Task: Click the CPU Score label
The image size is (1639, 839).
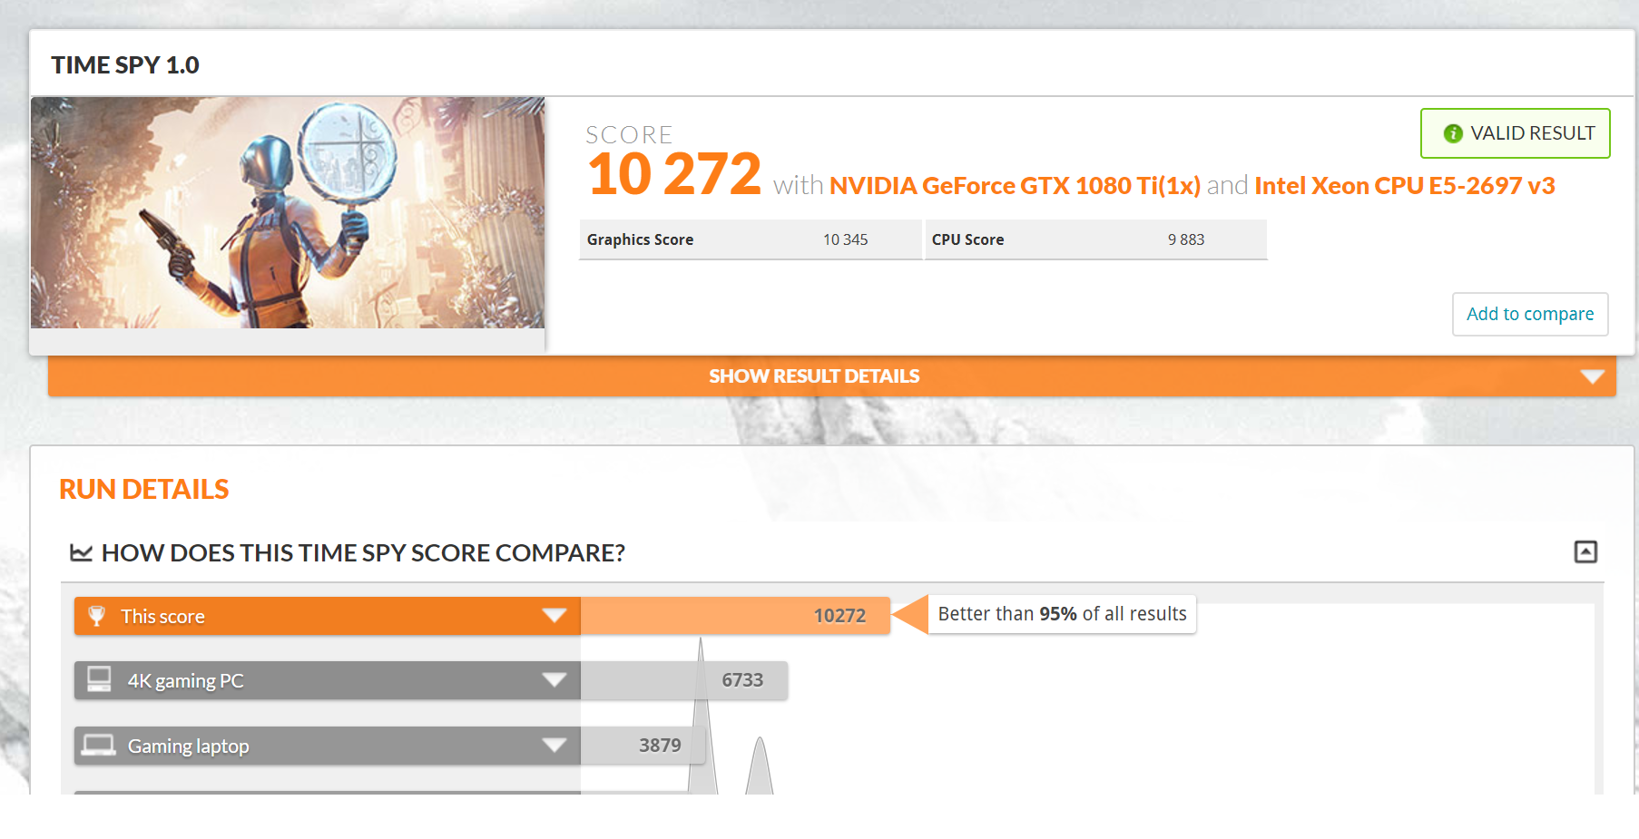Action: [x=967, y=239]
